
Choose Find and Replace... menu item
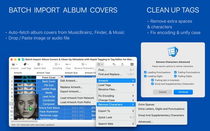click(116, 74)
